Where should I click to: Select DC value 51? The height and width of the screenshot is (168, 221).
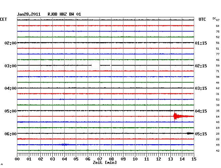tap(218, 49)
